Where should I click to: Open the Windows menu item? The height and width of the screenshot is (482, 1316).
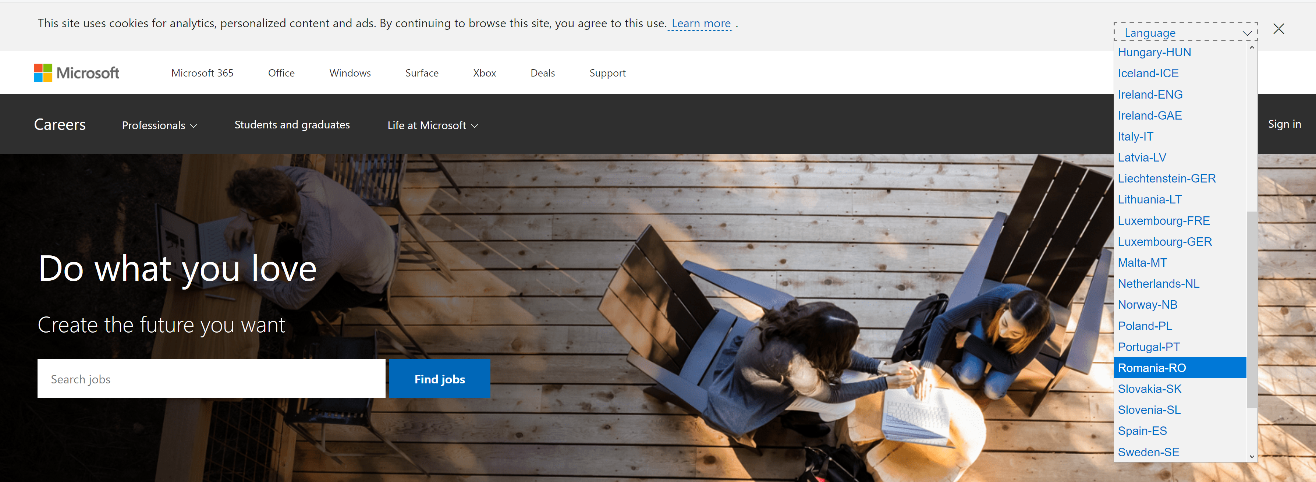(x=350, y=72)
